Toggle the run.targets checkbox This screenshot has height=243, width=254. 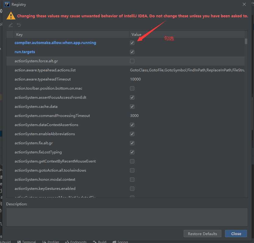pos(132,52)
